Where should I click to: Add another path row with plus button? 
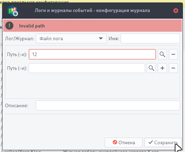[162, 68]
